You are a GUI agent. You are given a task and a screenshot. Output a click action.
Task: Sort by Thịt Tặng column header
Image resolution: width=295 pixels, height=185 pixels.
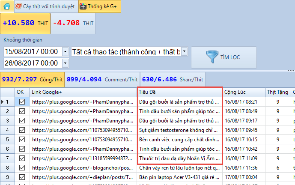click(x=278, y=92)
